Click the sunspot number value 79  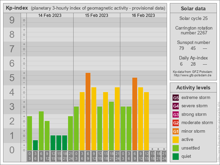tap(181, 48)
